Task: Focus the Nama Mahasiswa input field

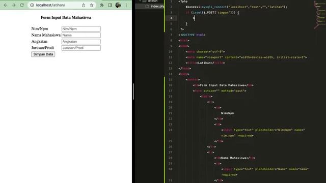Action: [x=81, y=35]
